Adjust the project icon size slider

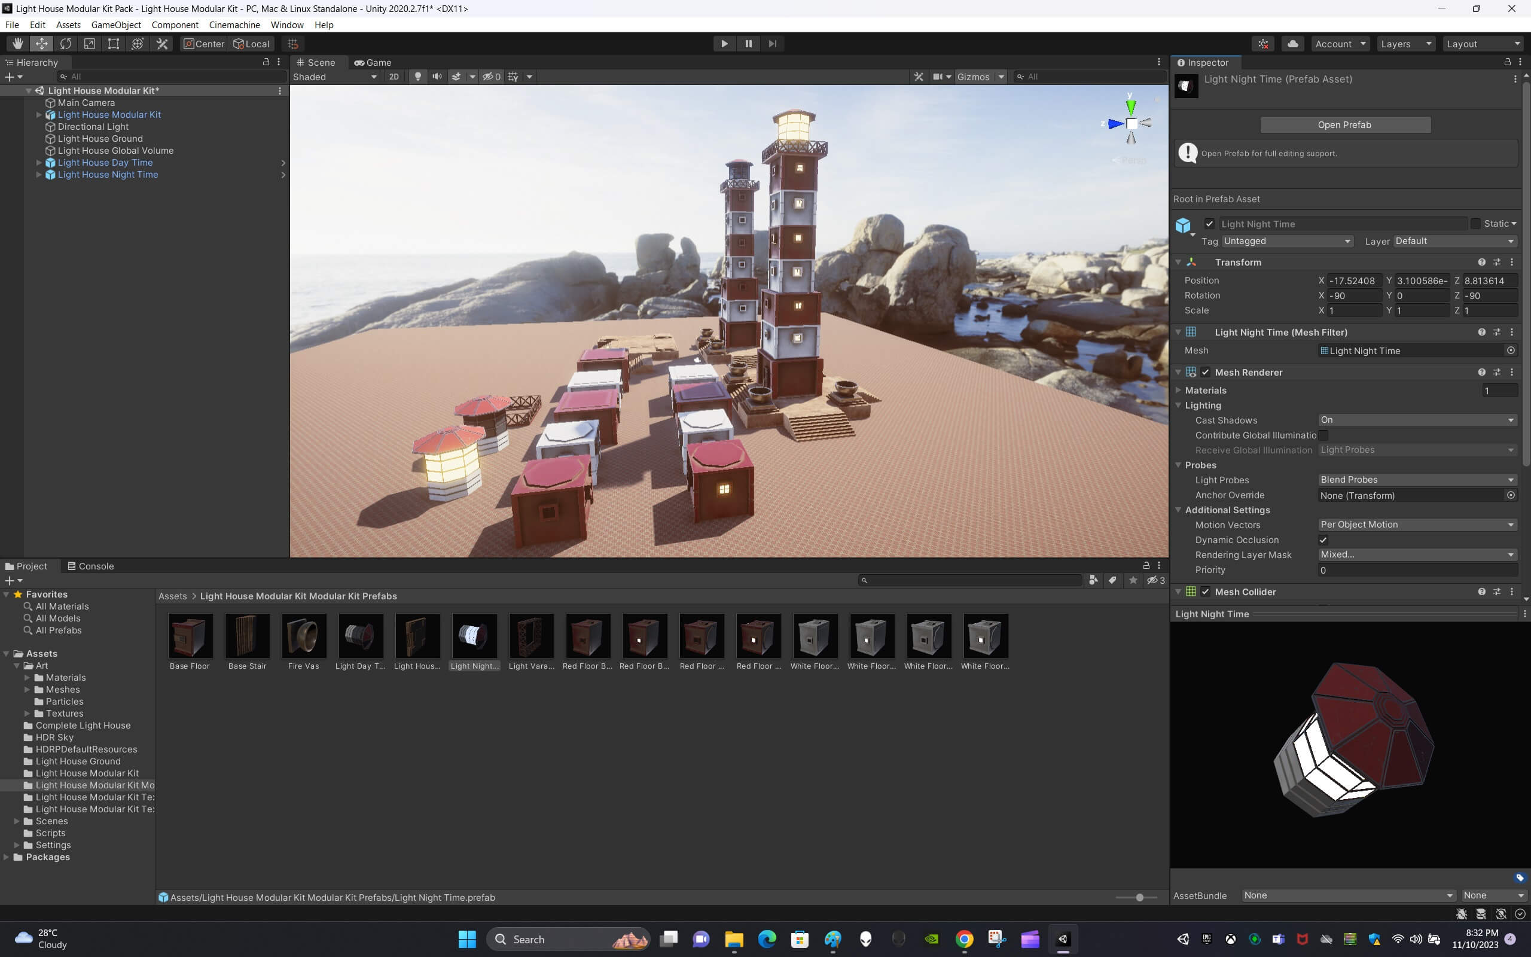coord(1139,898)
